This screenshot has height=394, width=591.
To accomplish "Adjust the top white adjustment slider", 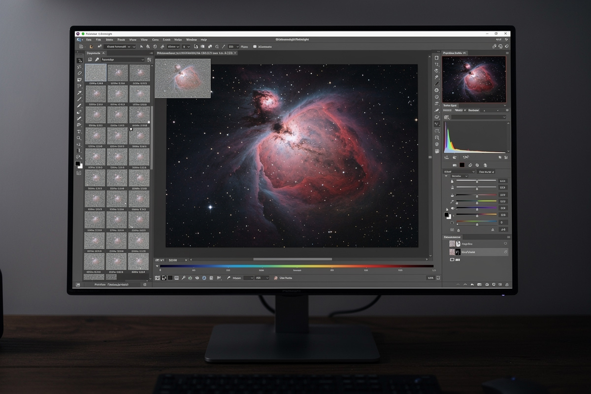I will 476,181.
